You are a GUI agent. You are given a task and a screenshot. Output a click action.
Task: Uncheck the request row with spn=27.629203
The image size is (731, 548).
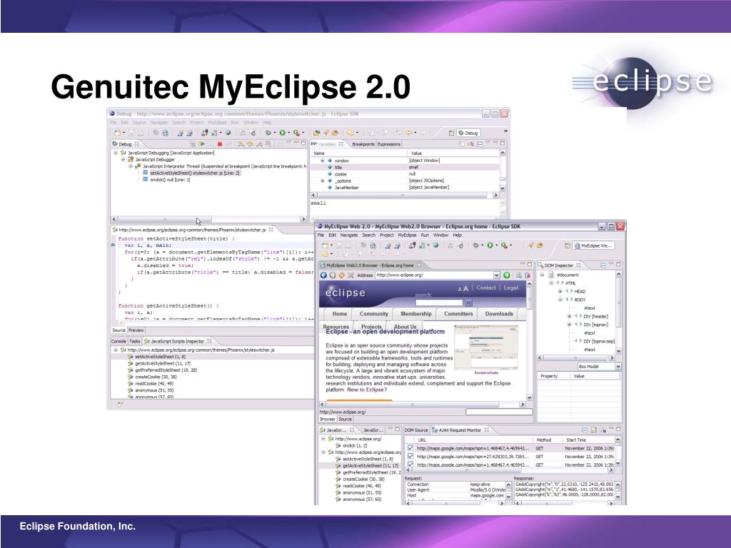point(410,457)
